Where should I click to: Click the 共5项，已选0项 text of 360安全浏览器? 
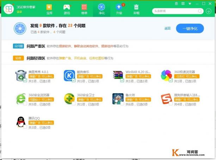39,104
